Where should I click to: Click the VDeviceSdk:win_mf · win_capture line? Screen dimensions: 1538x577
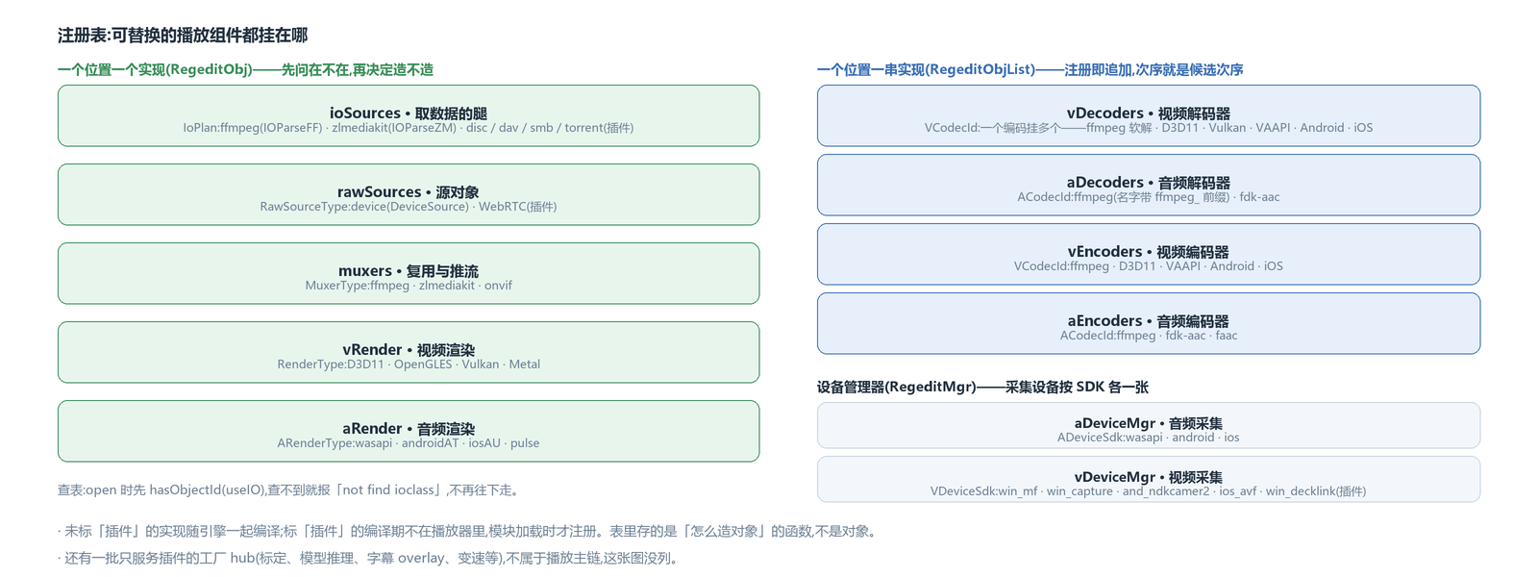[x=1149, y=491]
